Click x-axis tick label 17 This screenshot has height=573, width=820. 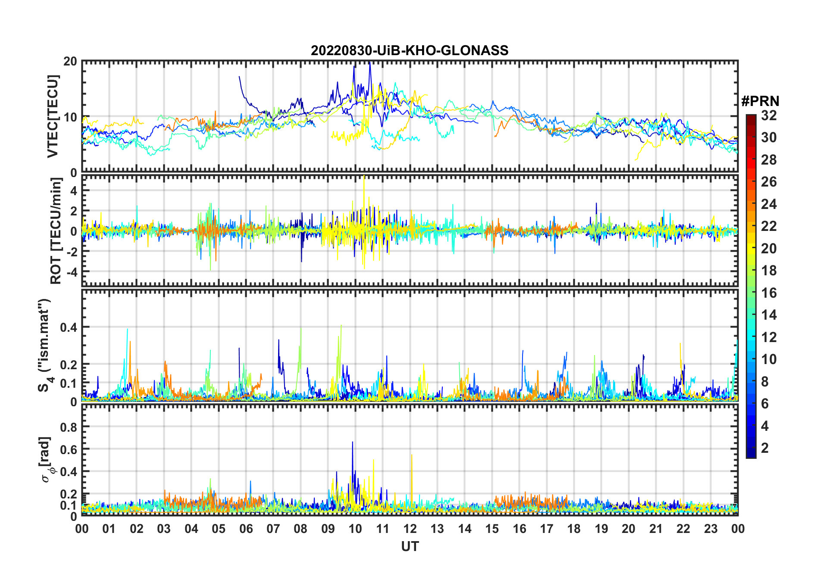tap(547, 529)
